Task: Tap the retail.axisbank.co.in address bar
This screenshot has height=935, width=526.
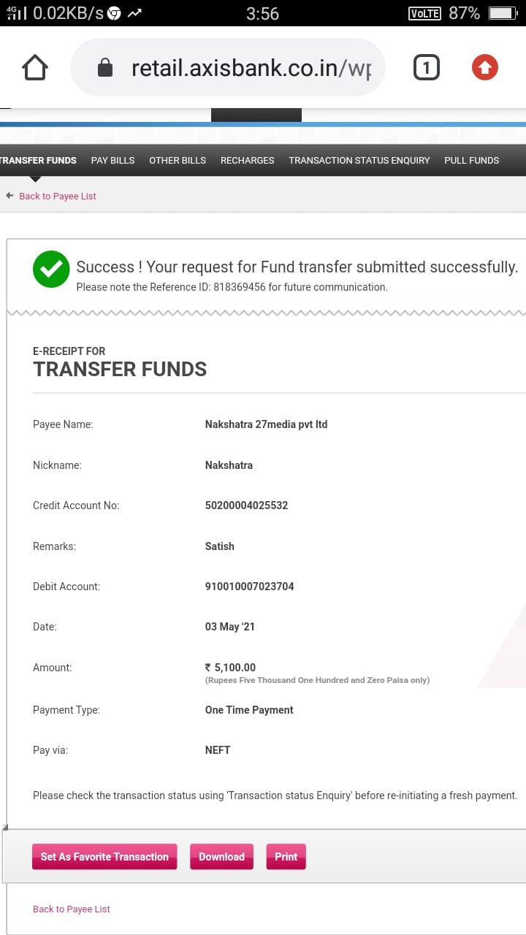Action: point(228,68)
